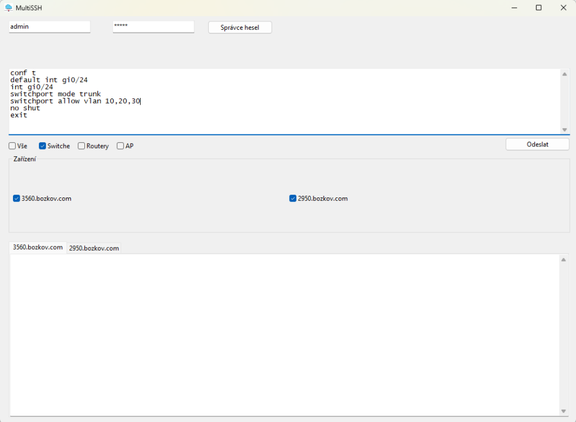
Task: Click the 'exit' command line
Action: coord(19,115)
